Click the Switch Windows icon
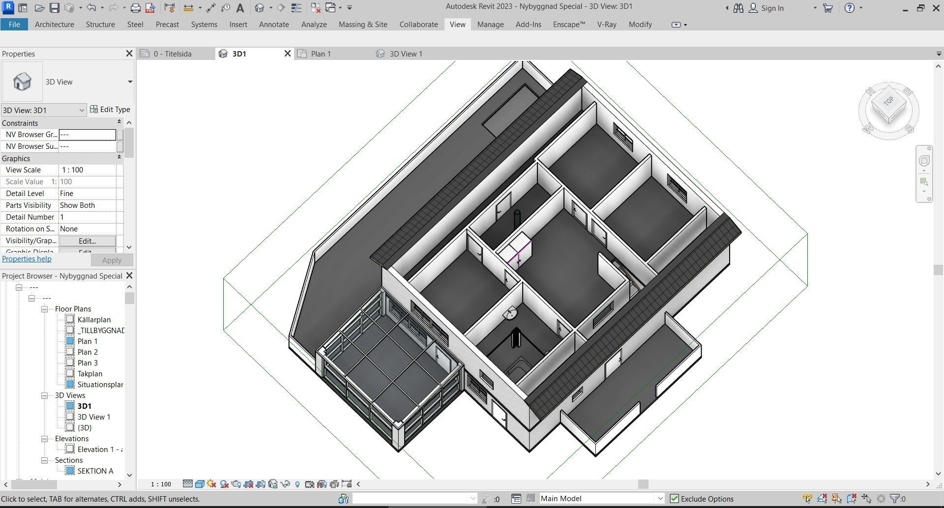 [x=331, y=8]
